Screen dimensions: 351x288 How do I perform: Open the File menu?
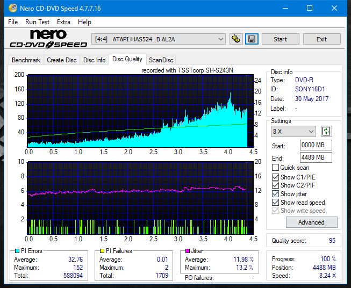[x=13, y=22]
